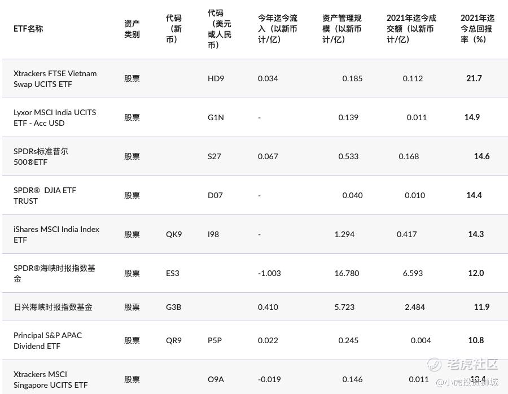Click 股票 asset class in SPDR® DJIA row
The image size is (508, 394).
click(132, 195)
